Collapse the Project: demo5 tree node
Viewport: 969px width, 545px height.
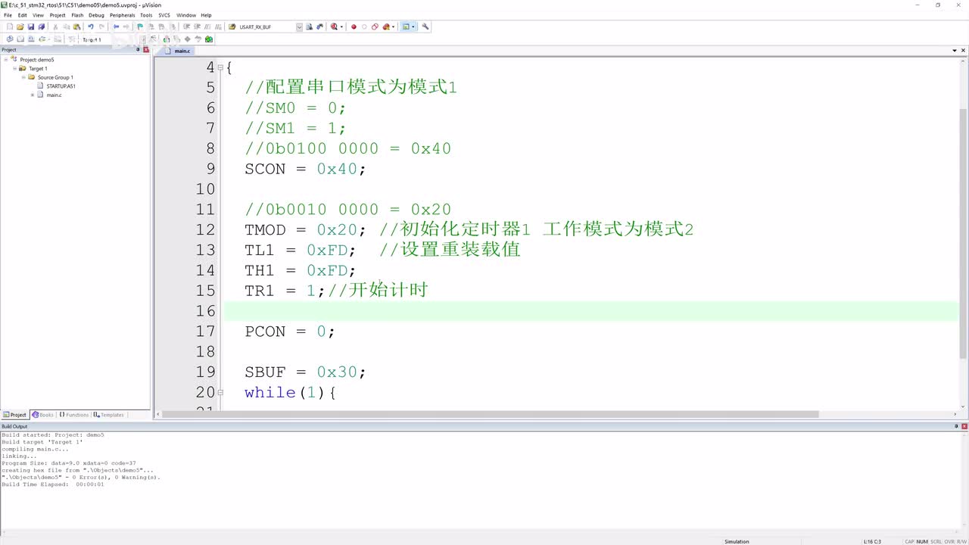point(5,59)
